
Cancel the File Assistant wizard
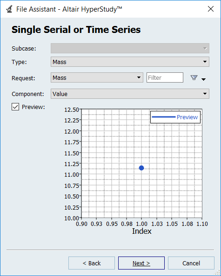[191, 263]
